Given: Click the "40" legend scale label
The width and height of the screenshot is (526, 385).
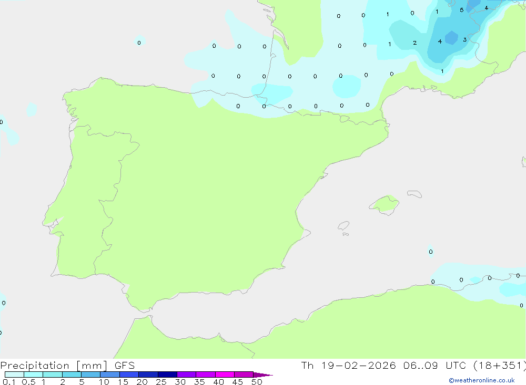Looking at the screenshot, I should [218, 382].
